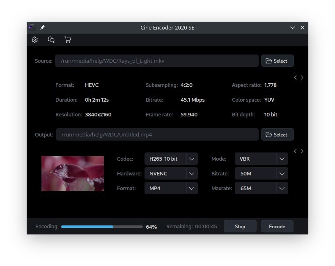Open the Maxrate 65M dropdown
The height and width of the screenshot is (266, 335).
(x=261, y=188)
